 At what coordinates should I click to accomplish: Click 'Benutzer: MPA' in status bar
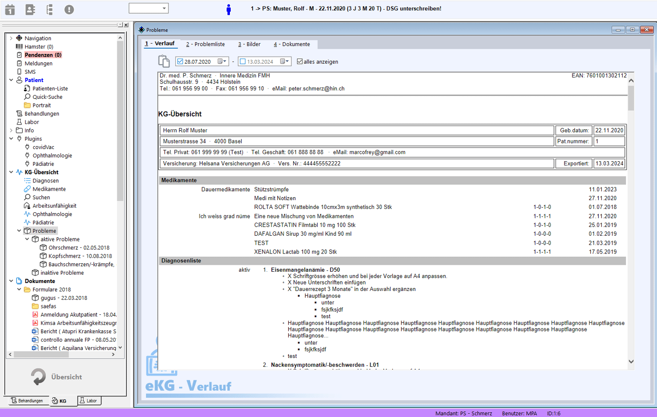tap(519, 413)
